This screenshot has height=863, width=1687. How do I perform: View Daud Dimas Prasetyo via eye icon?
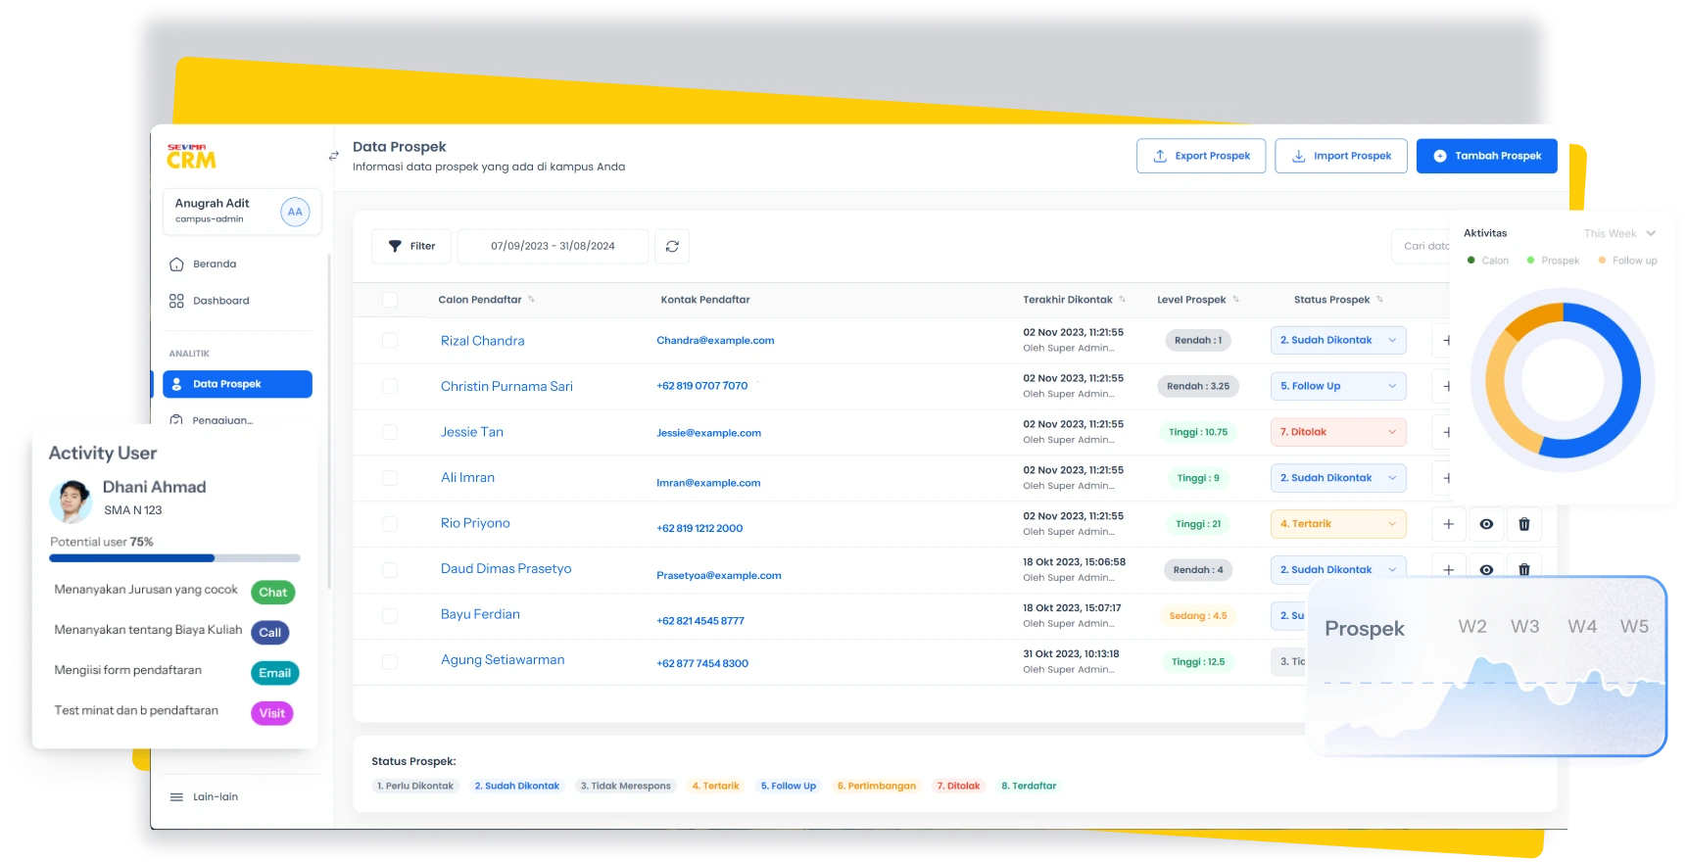coord(1486,569)
